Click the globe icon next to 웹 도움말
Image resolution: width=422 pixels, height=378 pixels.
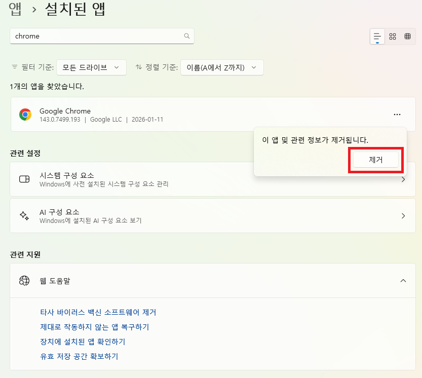pos(24,280)
